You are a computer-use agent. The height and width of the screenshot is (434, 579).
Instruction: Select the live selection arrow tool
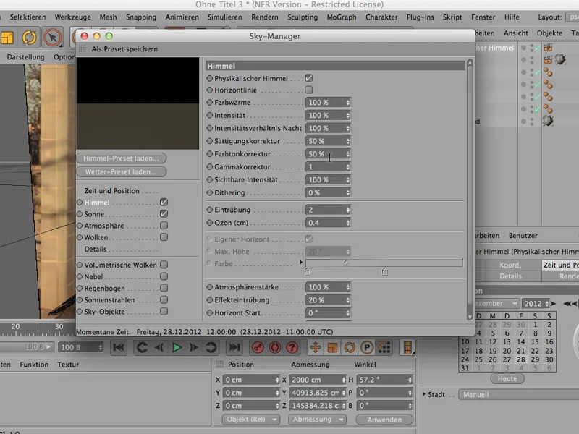[52, 36]
